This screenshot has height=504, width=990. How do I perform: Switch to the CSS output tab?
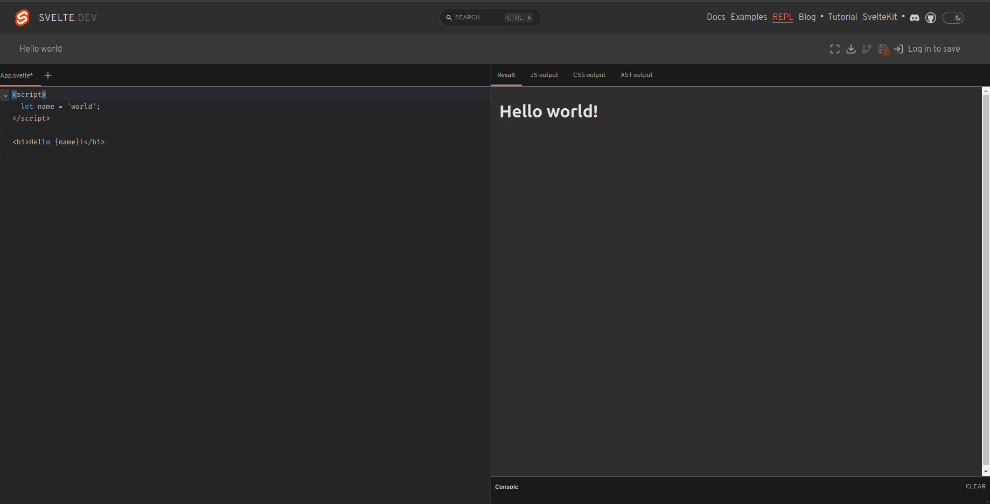click(x=589, y=75)
